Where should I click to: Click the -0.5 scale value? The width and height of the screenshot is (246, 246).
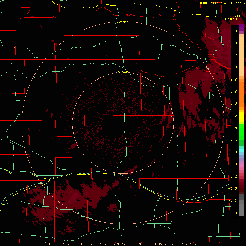point(233,189)
